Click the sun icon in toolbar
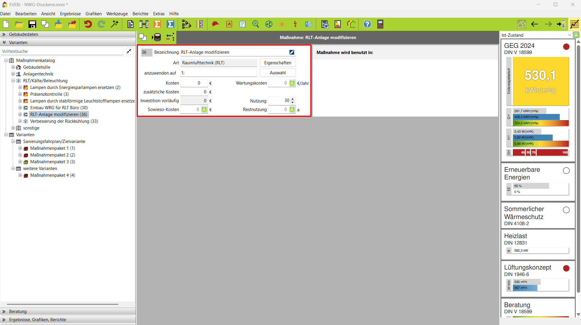This screenshot has width=581, height=325. tap(282, 24)
